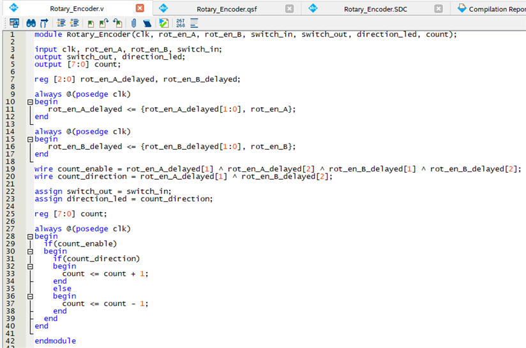Viewport: 526px width, 348px height.
Task: Click 'if(count_enable)' on line 29
Action: [x=80, y=244]
